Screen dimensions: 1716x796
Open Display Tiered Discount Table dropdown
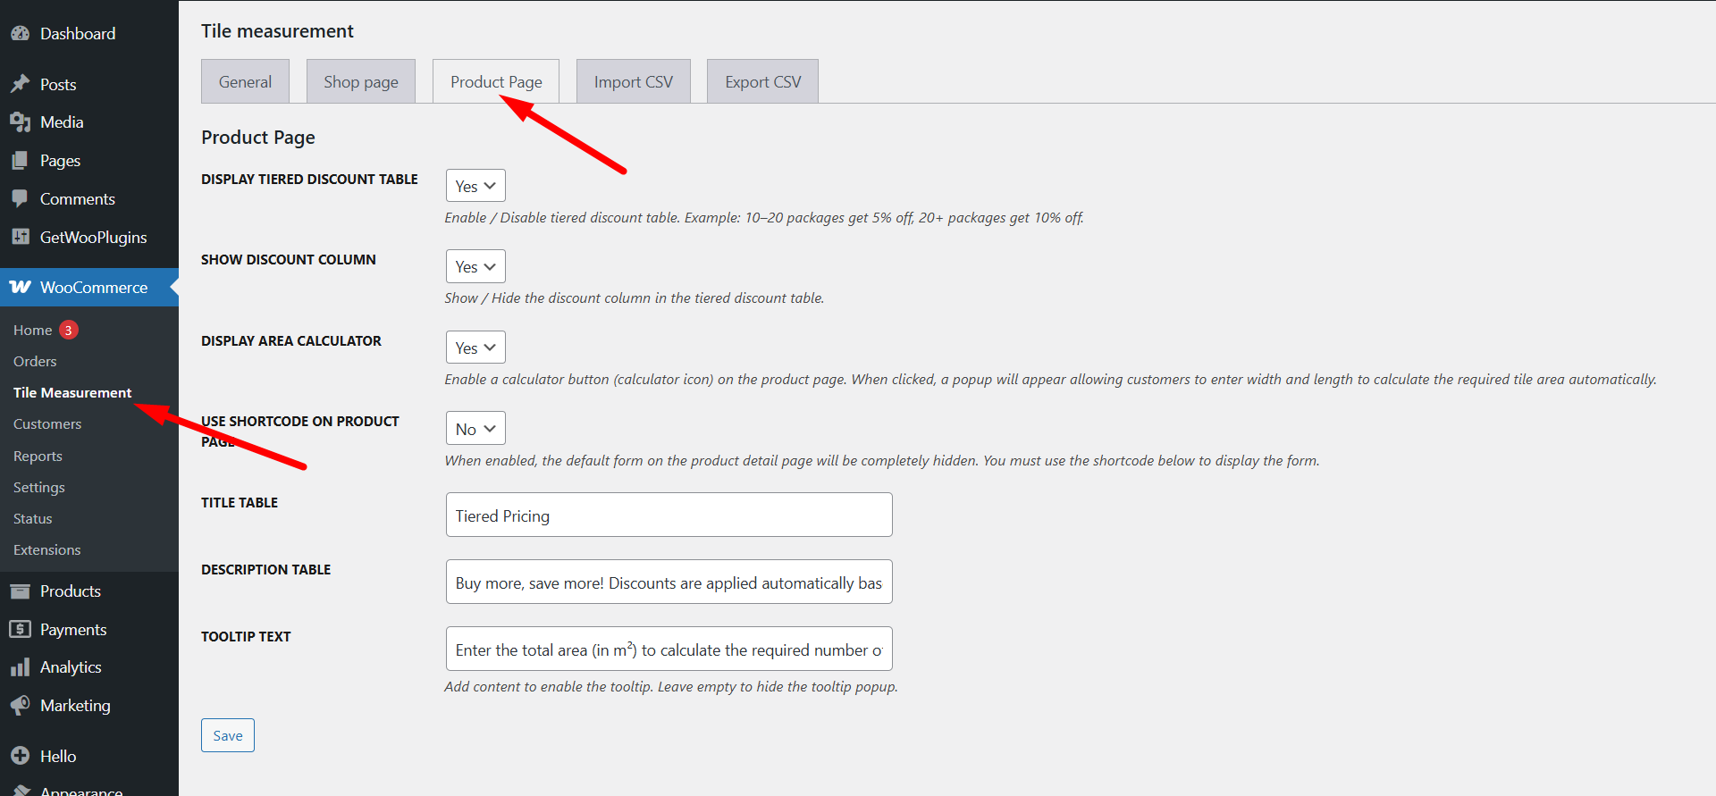coord(475,186)
